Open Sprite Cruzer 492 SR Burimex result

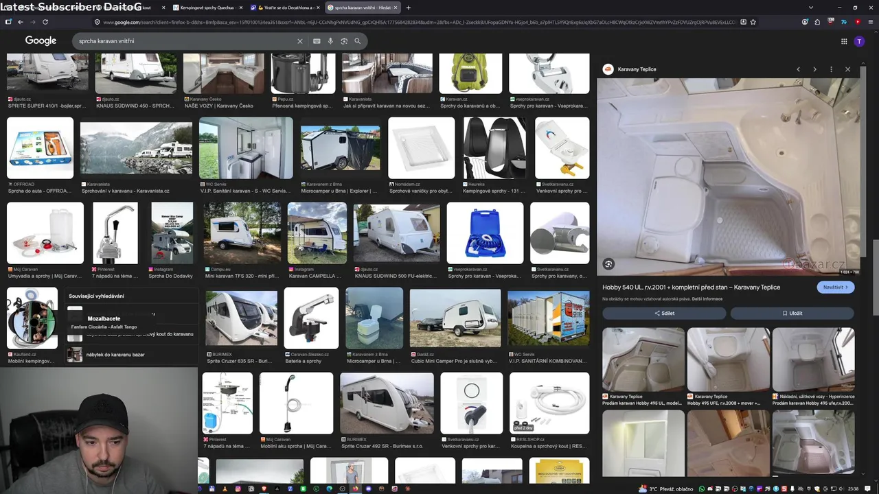(387, 410)
